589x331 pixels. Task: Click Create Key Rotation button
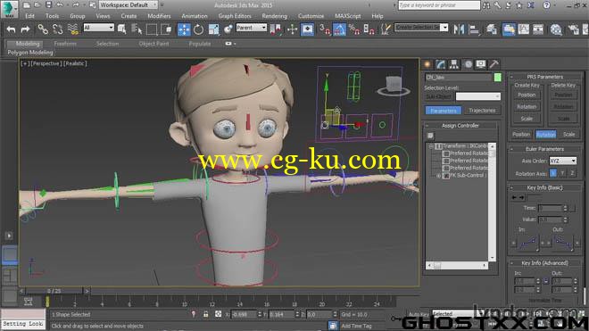527,107
